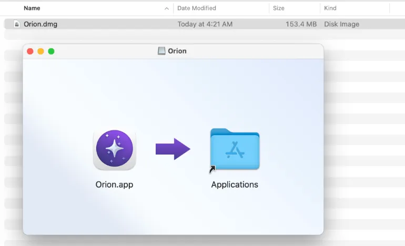405x246 pixels.
Task: Select the Applications folder label
Action: pyautogui.click(x=235, y=184)
